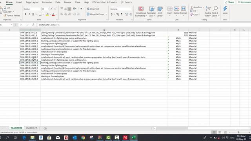Open the Formulas tab
Image resolution: width=251 pixels, height=141 pixels.
pos(47,2)
